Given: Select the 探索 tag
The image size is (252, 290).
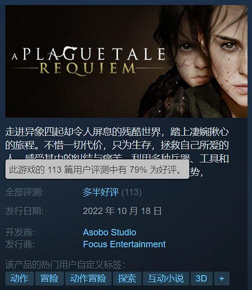Looking at the screenshot, I should click(x=127, y=279).
